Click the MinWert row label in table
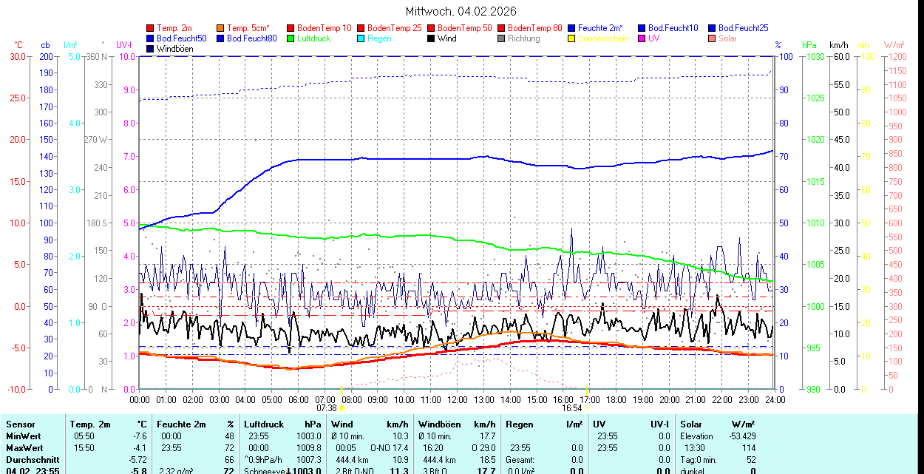This screenshot has width=924, height=474. click(x=24, y=436)
